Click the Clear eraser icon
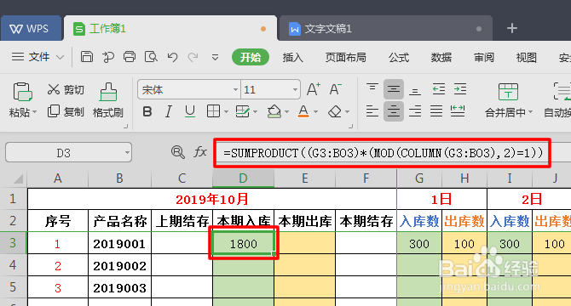 click(335, 111)
